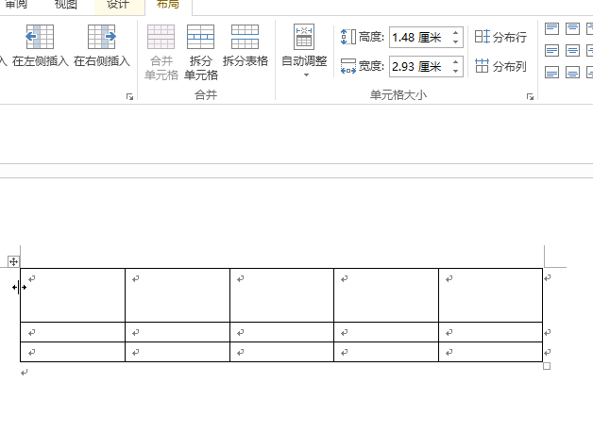Click Distribute Rows (分布行) button
The height and width of the screenshot is (433, 593).
tap(500, 37)
